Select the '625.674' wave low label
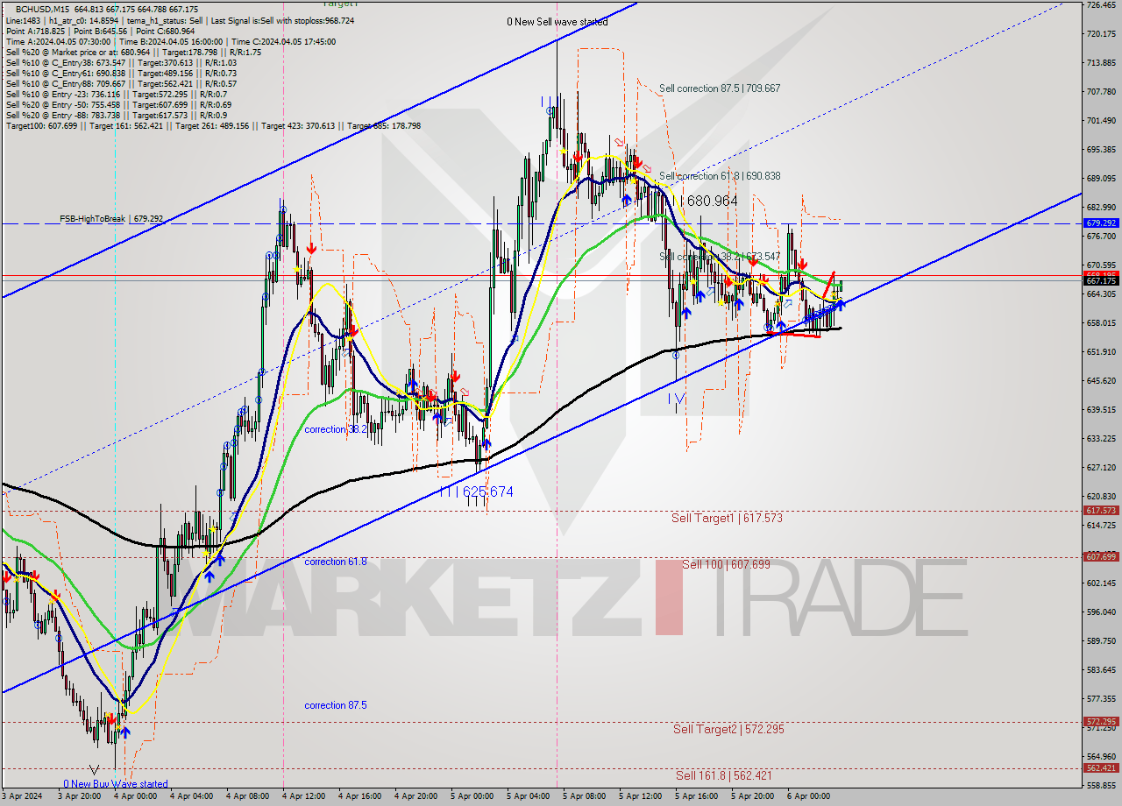This screenshot has width=1122, height=806. [487, 492]
